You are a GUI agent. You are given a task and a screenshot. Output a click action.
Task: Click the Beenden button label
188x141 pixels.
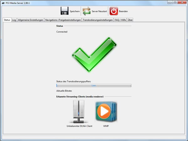pos(123,11)
